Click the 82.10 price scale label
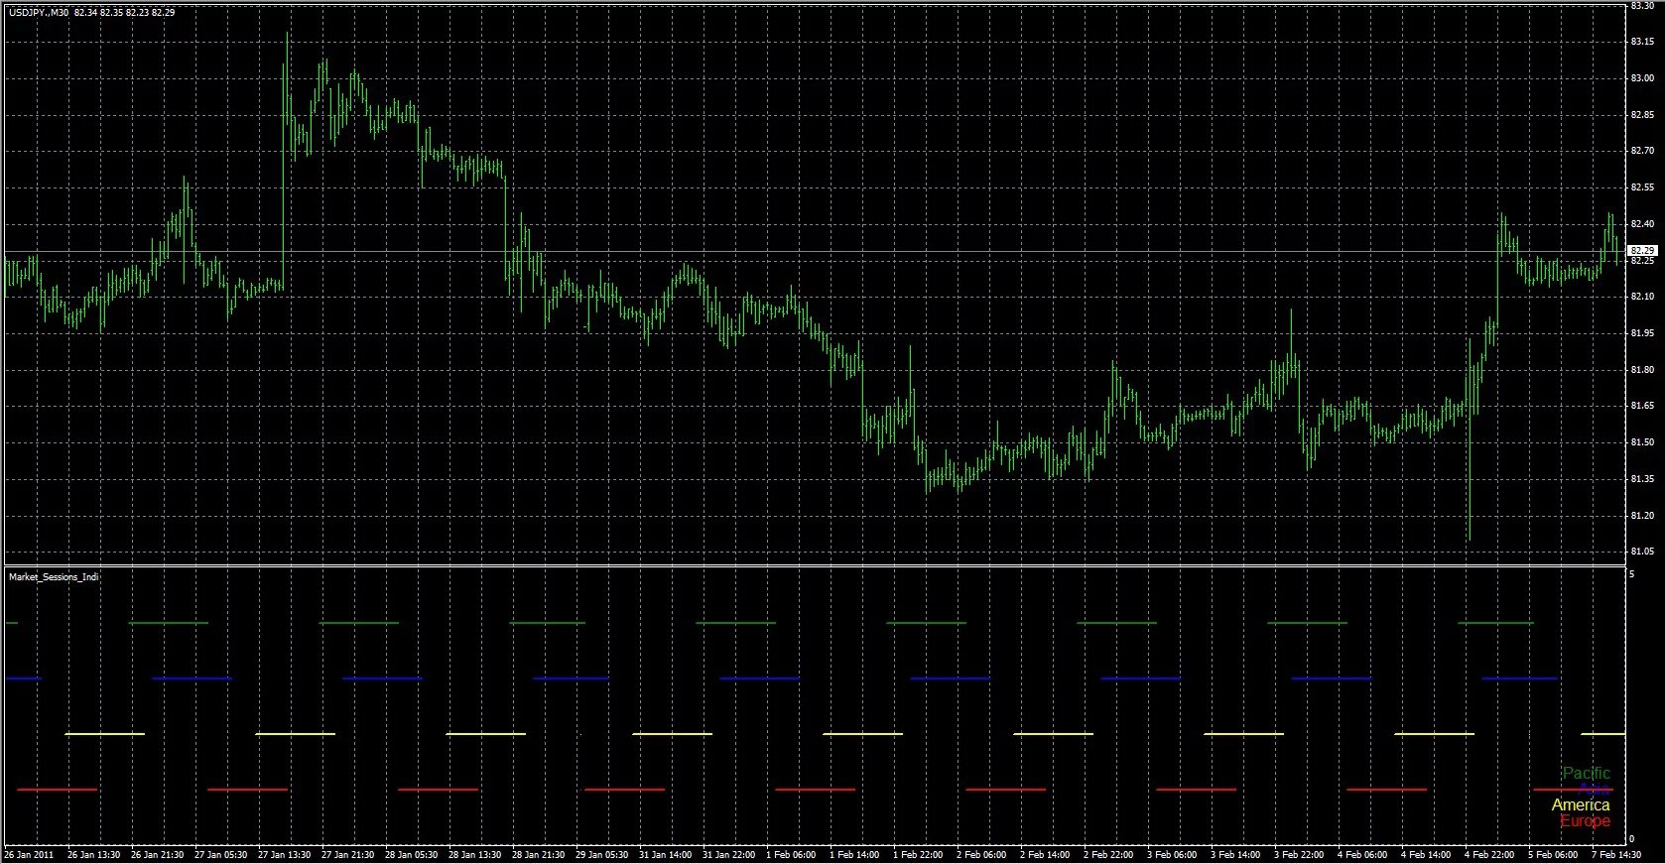1665x864 pixels. 1642,297
